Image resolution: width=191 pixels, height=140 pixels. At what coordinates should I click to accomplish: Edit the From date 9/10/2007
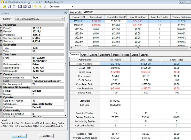click(x=48, y=58)
